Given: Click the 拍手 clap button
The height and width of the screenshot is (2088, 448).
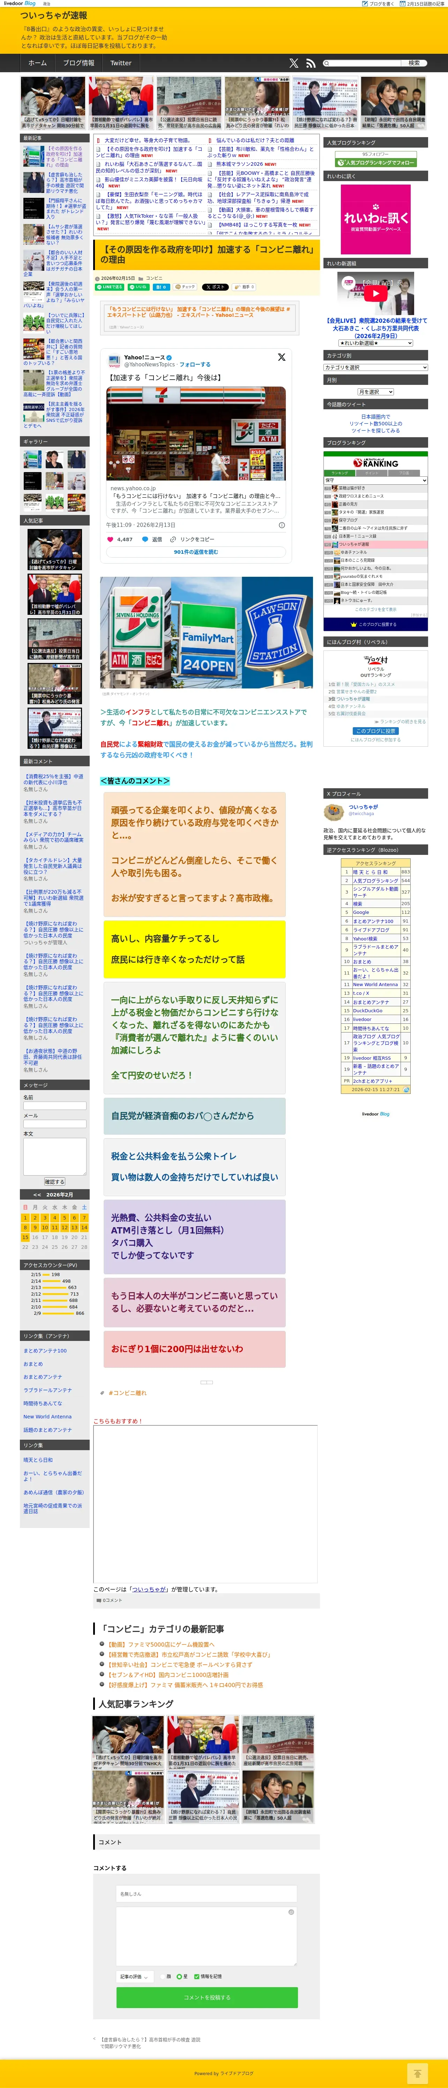Looking at the screenshot, I should [x=244, y=287].
